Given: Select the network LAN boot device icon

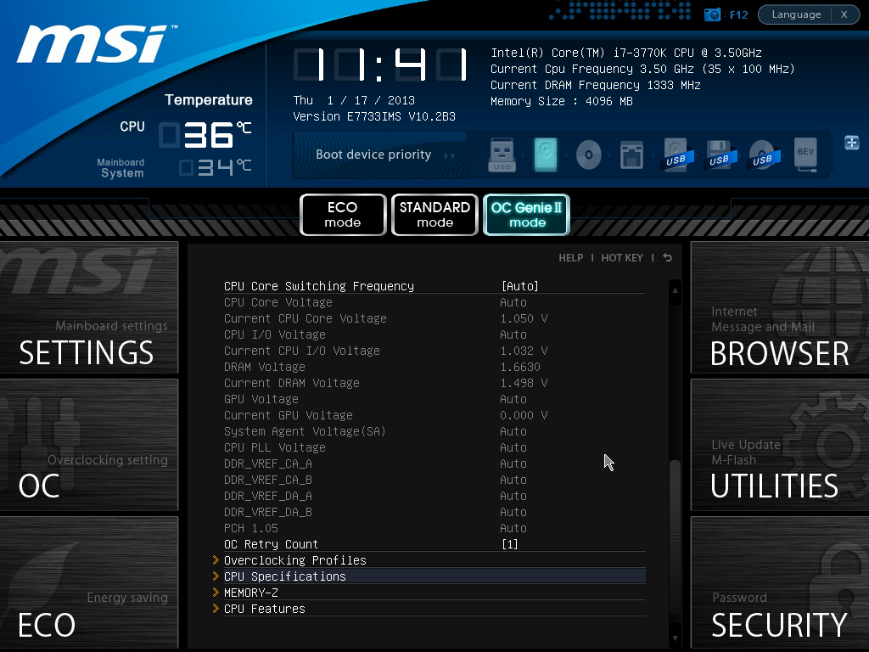Looking at the screenshot, I should (x=631, y=155).
